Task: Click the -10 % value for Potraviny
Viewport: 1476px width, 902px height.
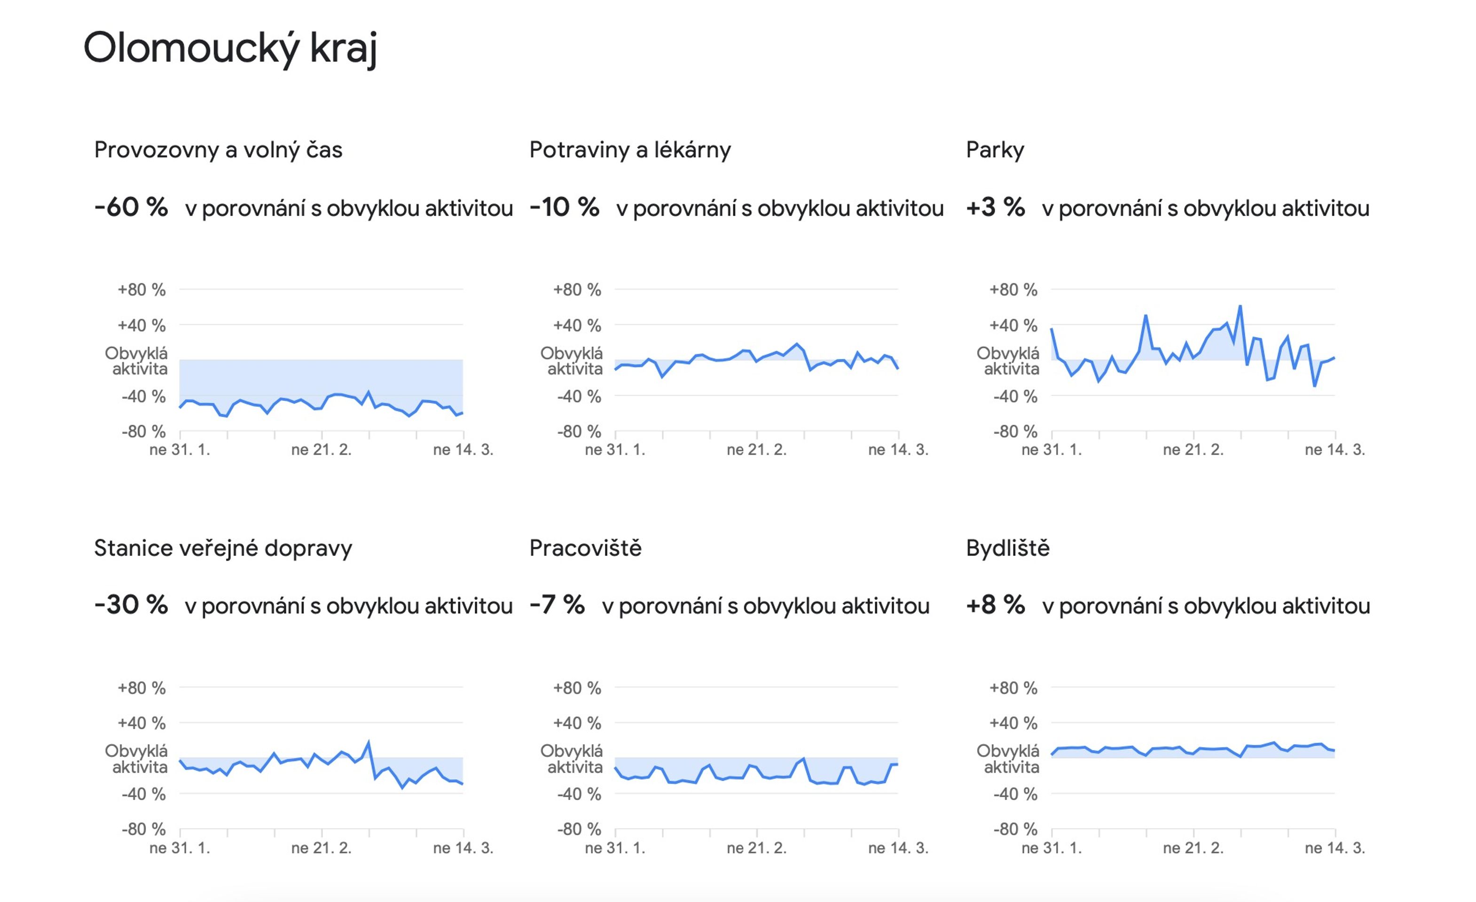Action: (564, 207)
